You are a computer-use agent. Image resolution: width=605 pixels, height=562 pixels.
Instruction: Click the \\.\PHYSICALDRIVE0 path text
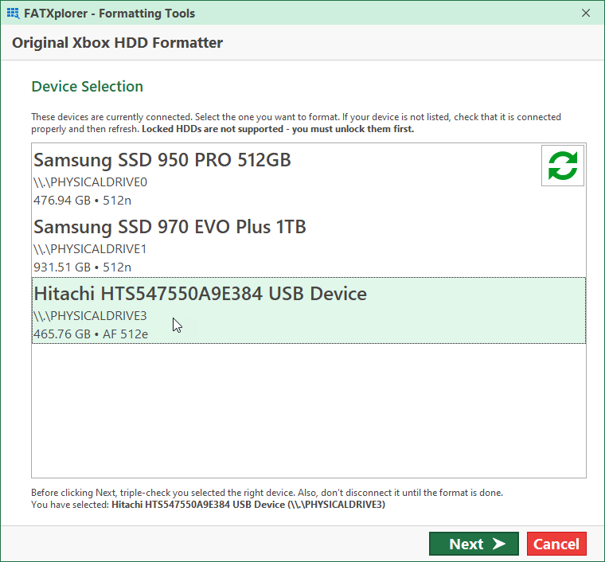point(90,182)
